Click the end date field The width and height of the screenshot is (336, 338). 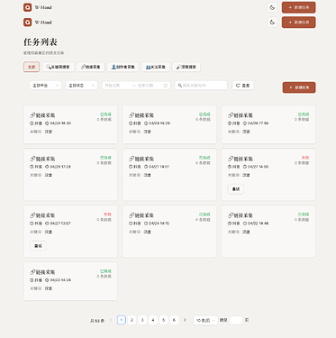coord(149,86)
